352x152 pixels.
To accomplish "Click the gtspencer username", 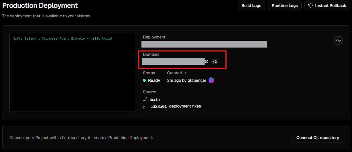I will (x=196, y=80).
